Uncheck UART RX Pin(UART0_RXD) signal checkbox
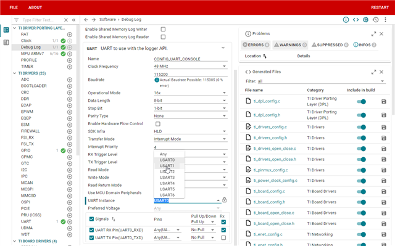Screen dimensions: 395x246 [91, 230]
